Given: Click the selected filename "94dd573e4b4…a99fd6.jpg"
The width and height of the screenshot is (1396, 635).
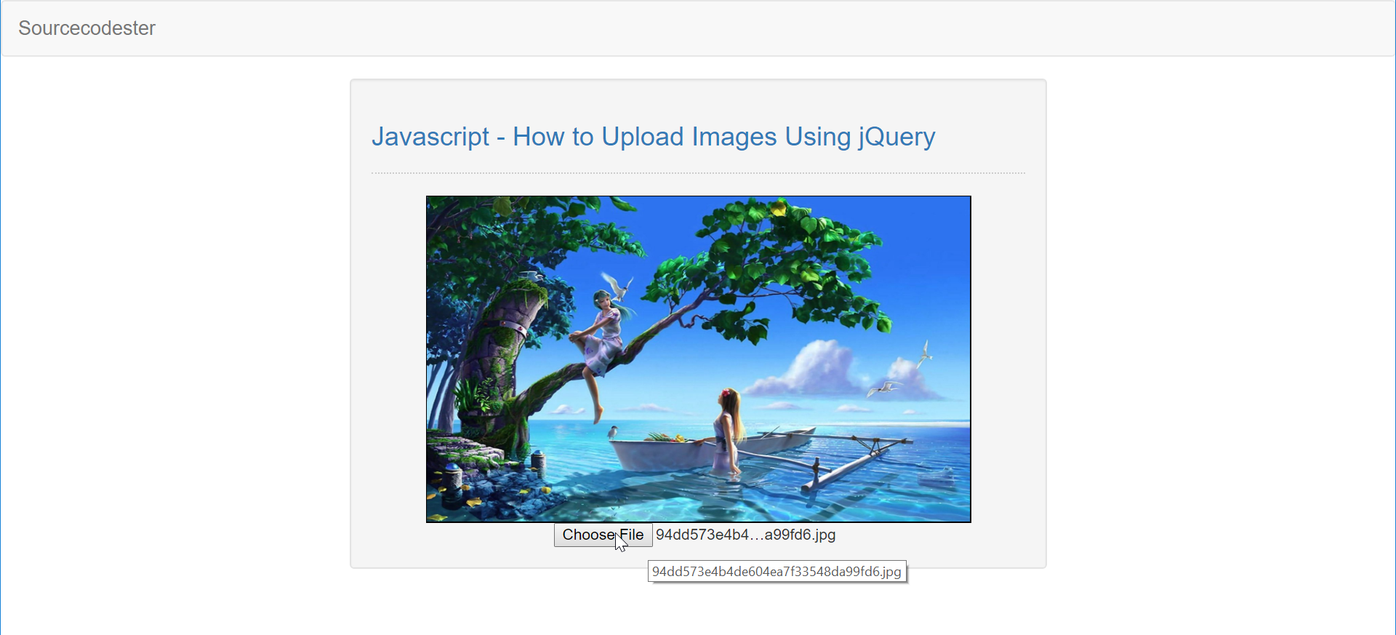Looking at the screenshot, I should click(746, 535).
